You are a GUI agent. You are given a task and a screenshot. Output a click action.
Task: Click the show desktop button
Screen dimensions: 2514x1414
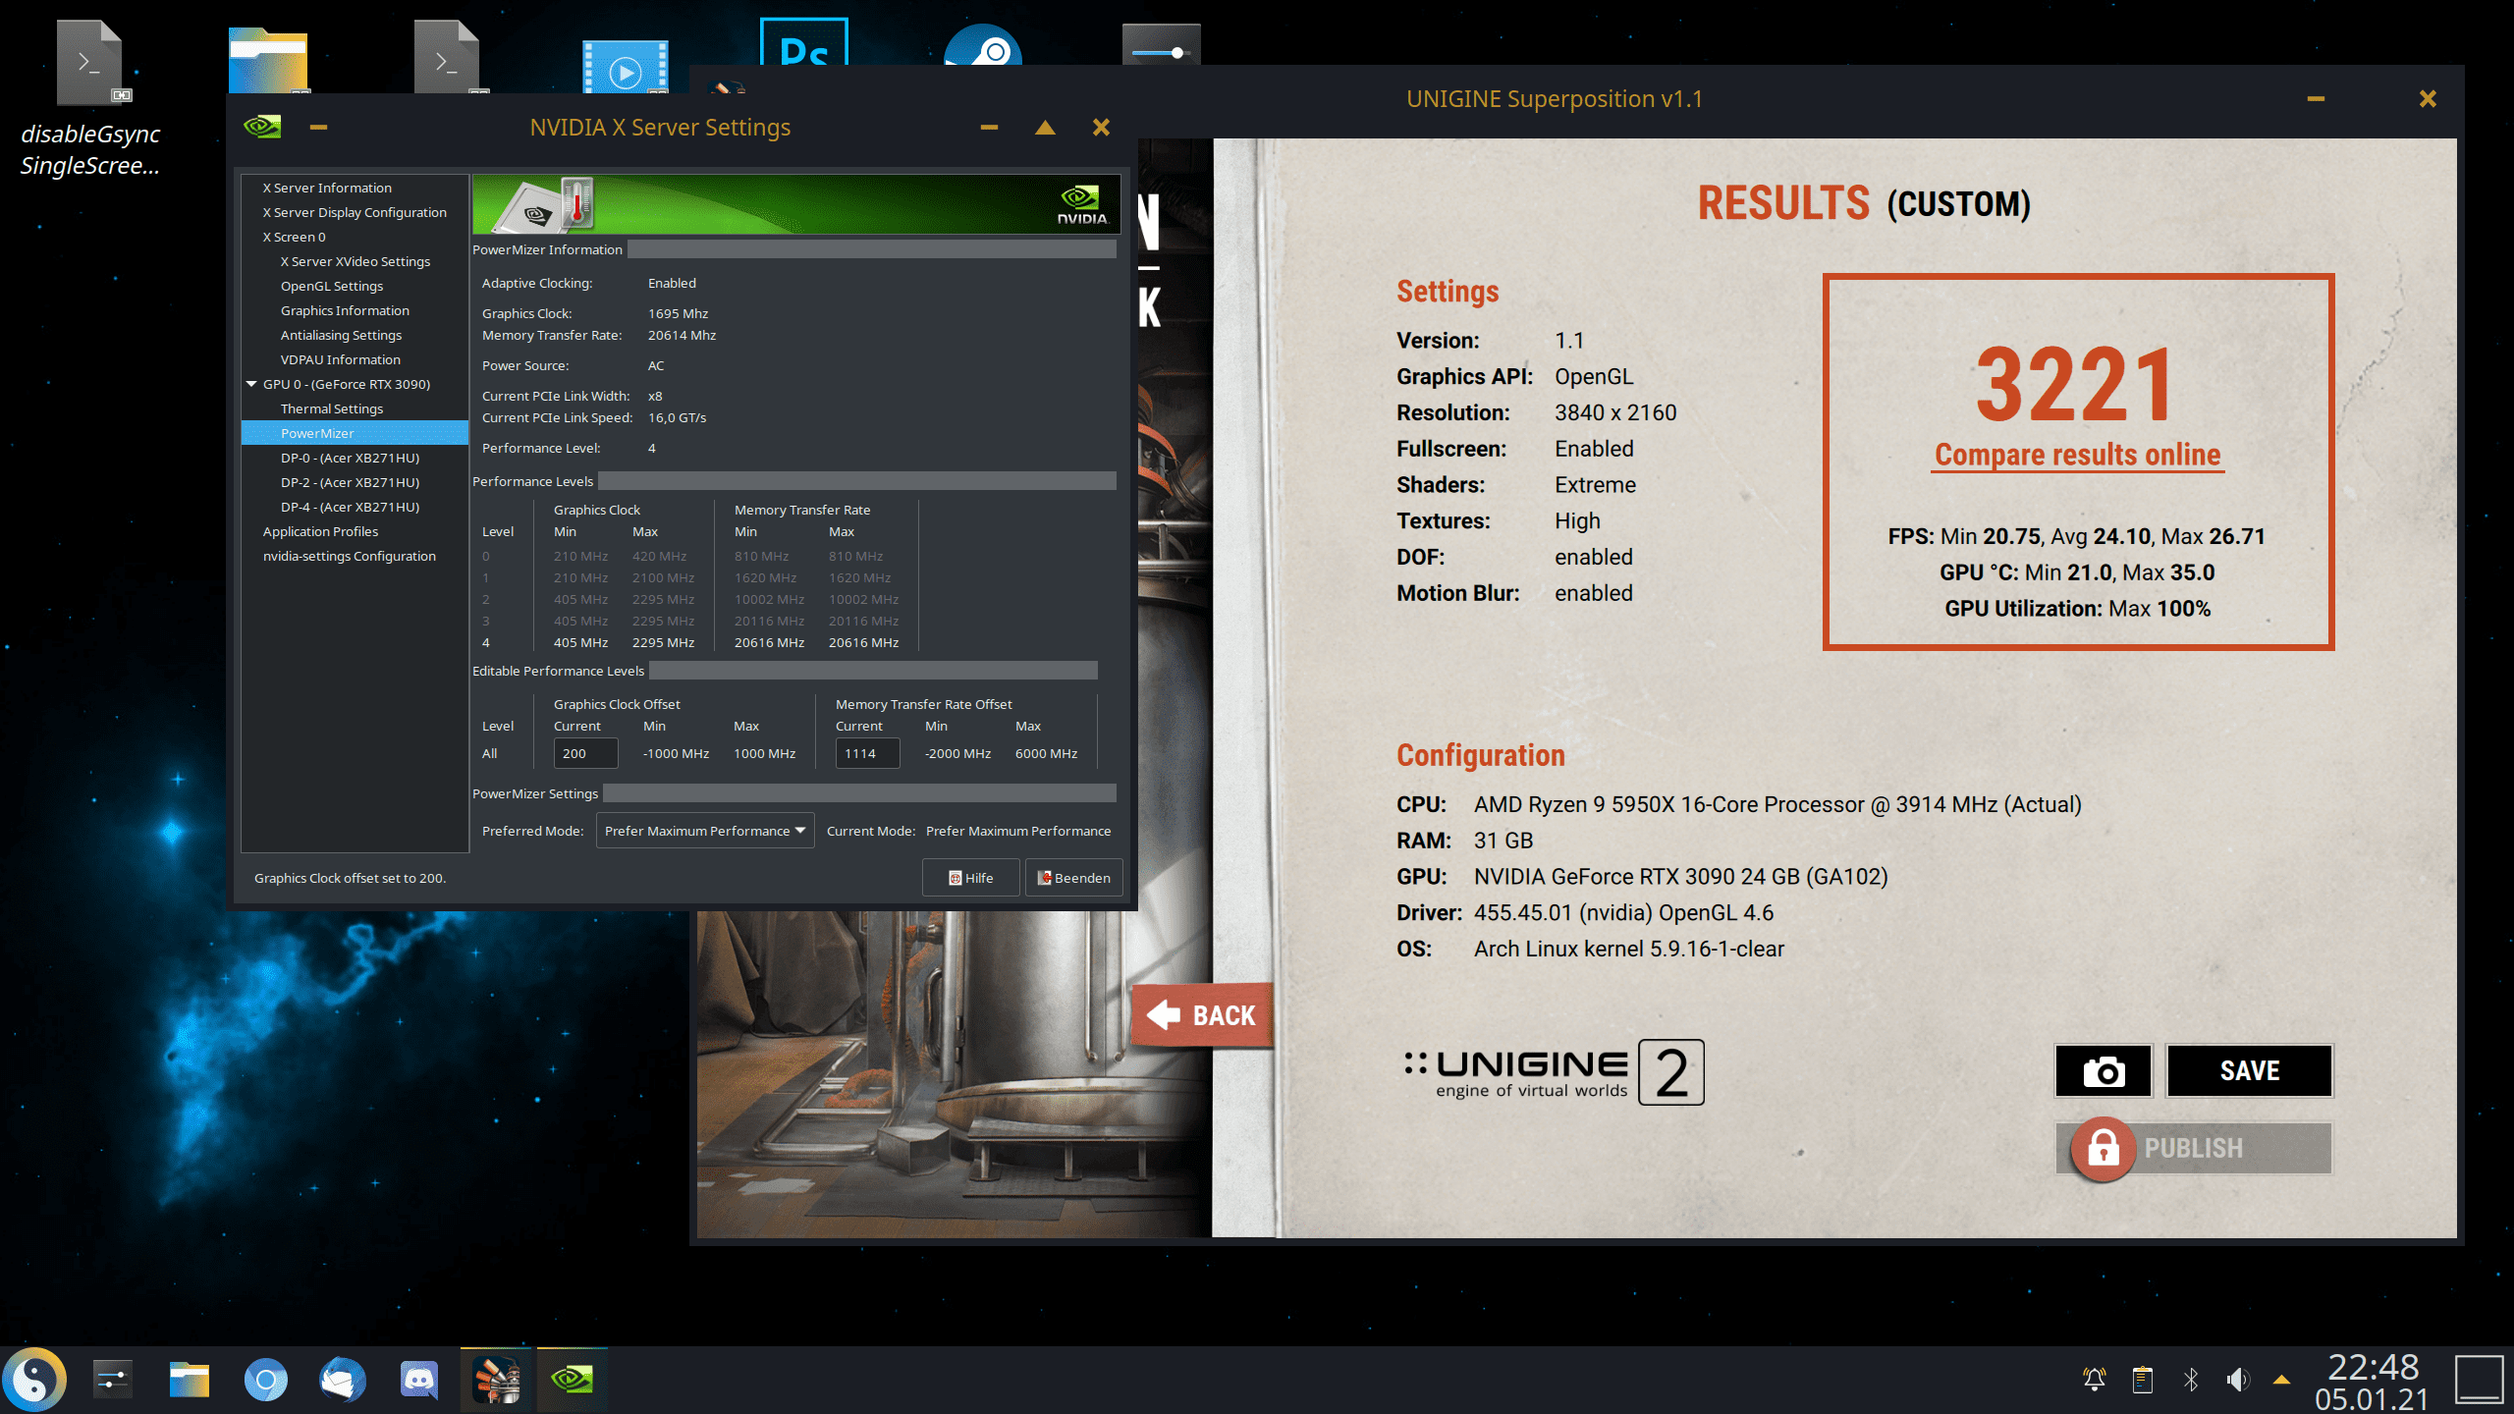pos(2480,1380)
